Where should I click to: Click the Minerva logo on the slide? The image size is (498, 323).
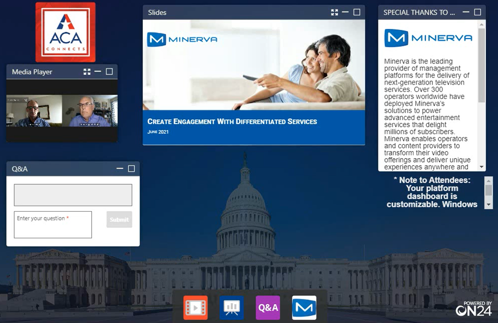[x=182, y=39]
